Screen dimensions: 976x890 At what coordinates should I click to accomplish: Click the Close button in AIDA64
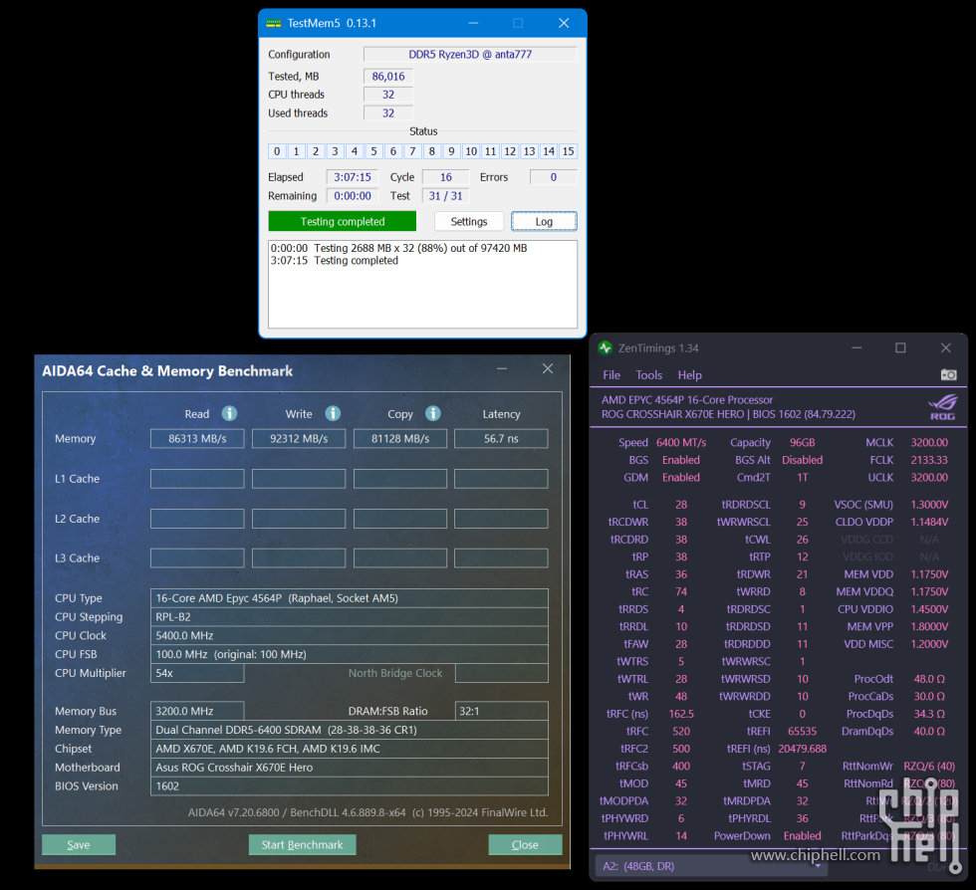click(x=525, y=844)
